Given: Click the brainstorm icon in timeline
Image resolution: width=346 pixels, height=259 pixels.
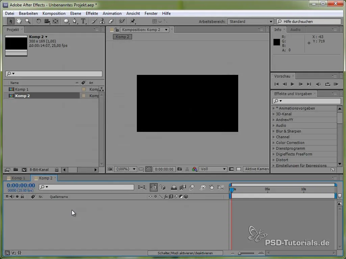Looking at the screenshot, I should 203,188.
